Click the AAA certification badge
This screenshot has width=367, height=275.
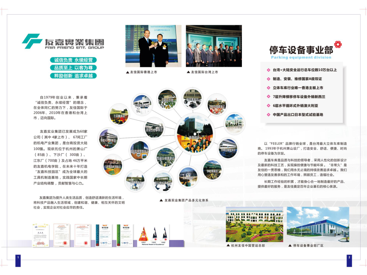[40, 235]
